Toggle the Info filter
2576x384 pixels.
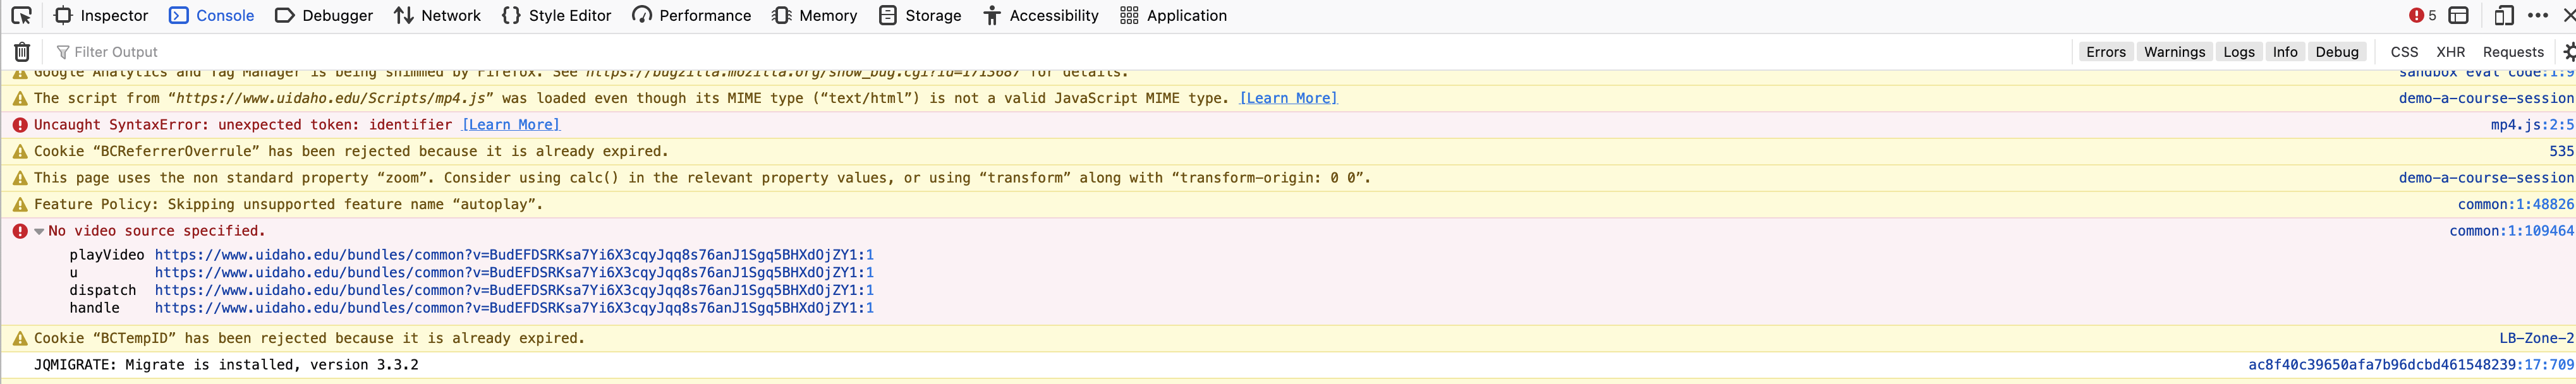pyautogui.click(x=2285, y=52)
